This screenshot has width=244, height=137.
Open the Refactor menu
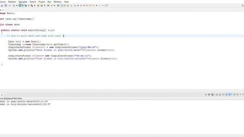pos(12,2)
